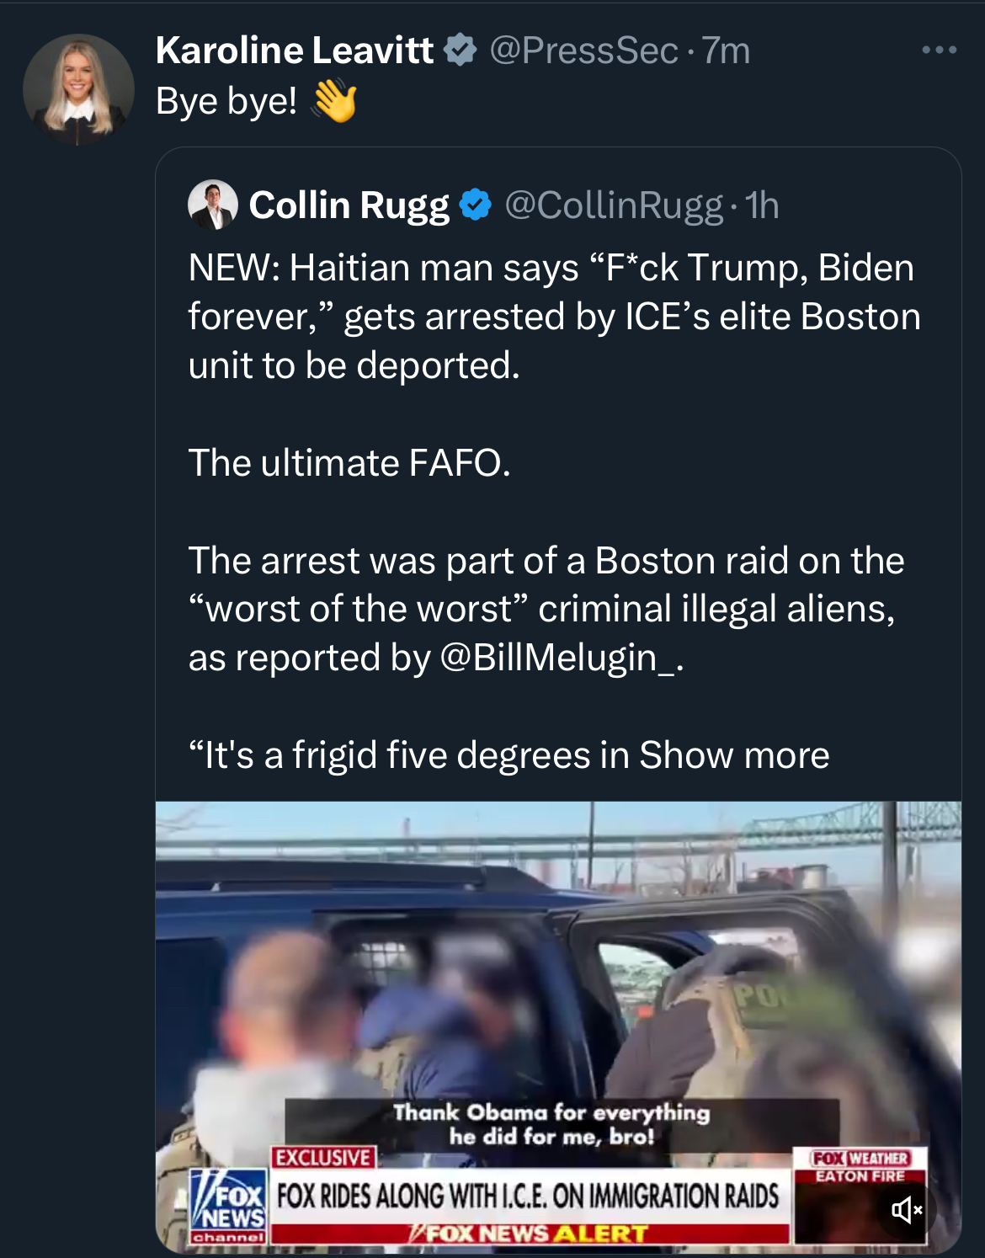Click the "Bye bye!" post text

226,101
